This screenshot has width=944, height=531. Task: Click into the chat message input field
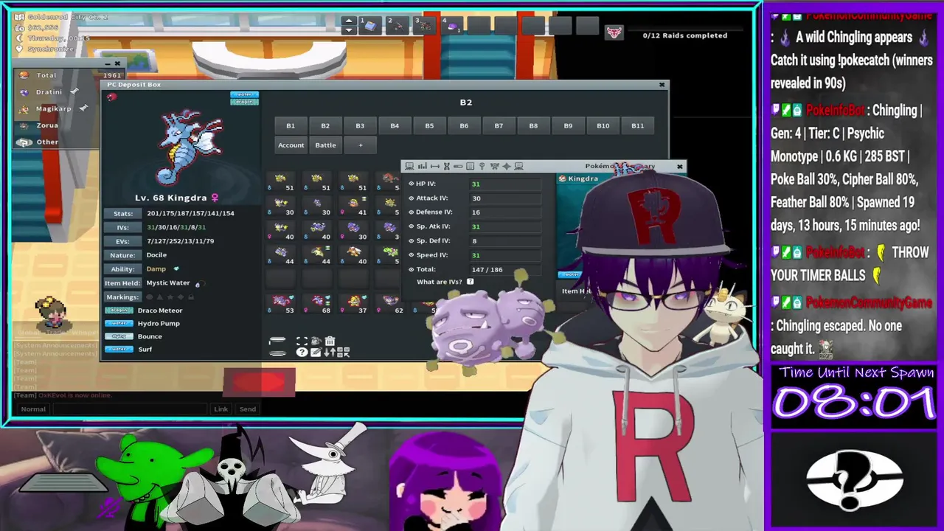pos(131,409)
